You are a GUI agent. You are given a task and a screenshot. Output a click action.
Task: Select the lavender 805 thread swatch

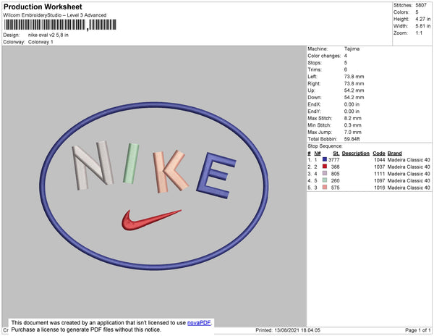click(325, 173)
